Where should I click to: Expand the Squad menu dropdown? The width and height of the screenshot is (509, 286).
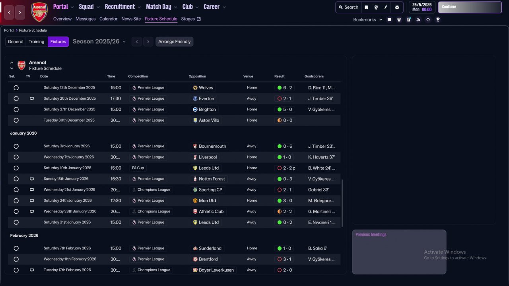tap(98, 7)
